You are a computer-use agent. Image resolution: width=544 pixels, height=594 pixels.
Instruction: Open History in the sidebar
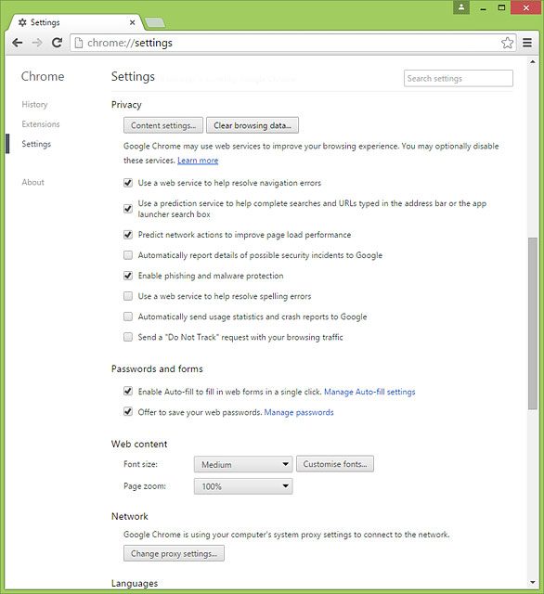34,105
